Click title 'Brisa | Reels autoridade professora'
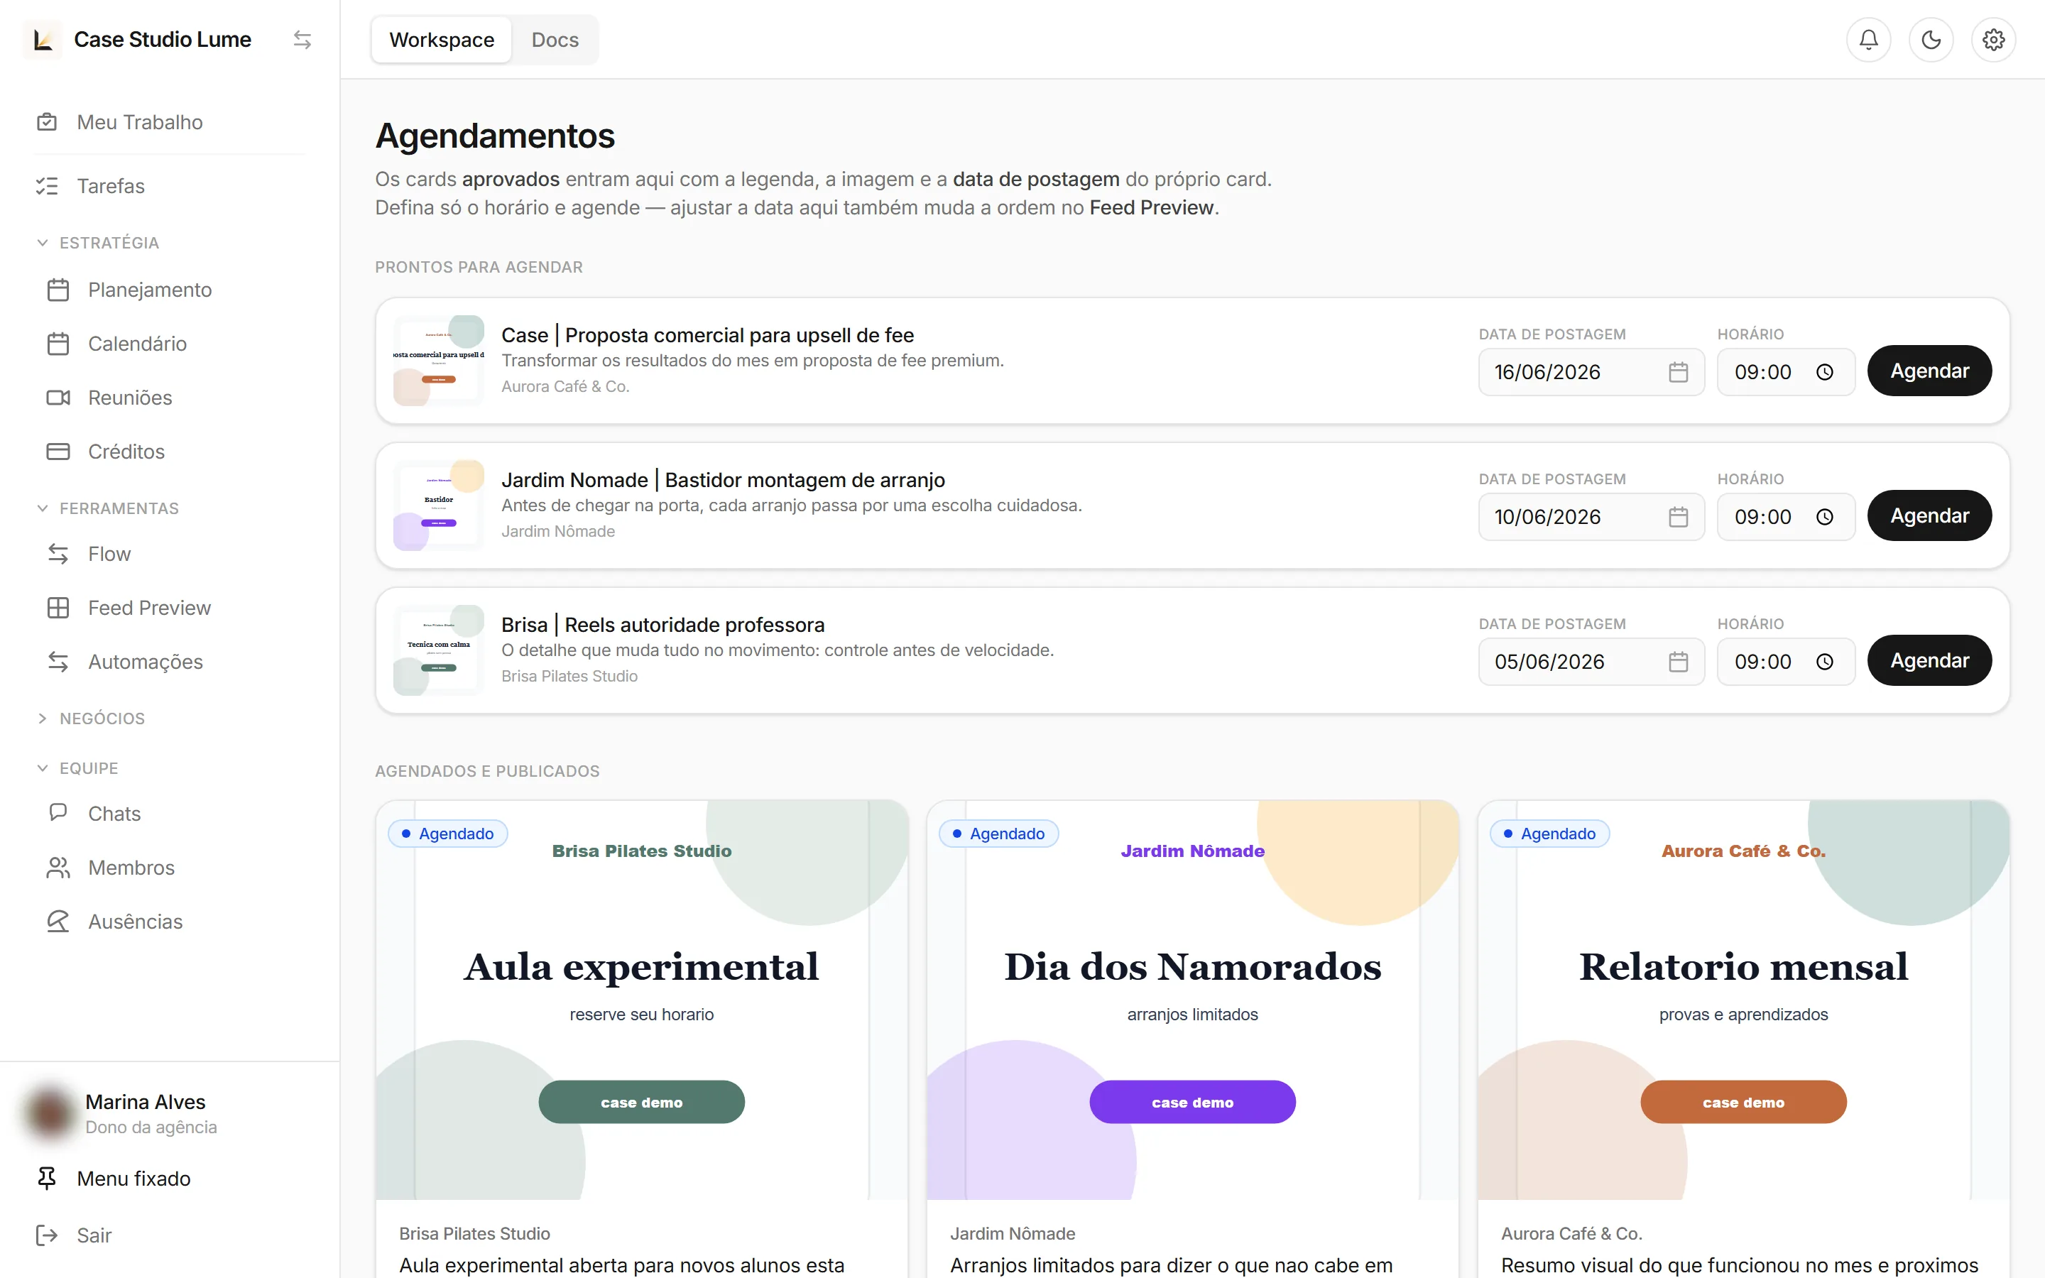Screen dimensions: 2045x1278 [662, 626]
